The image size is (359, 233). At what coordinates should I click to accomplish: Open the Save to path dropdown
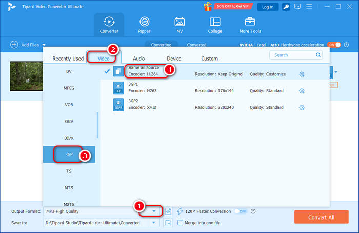[x=154, y=222]
